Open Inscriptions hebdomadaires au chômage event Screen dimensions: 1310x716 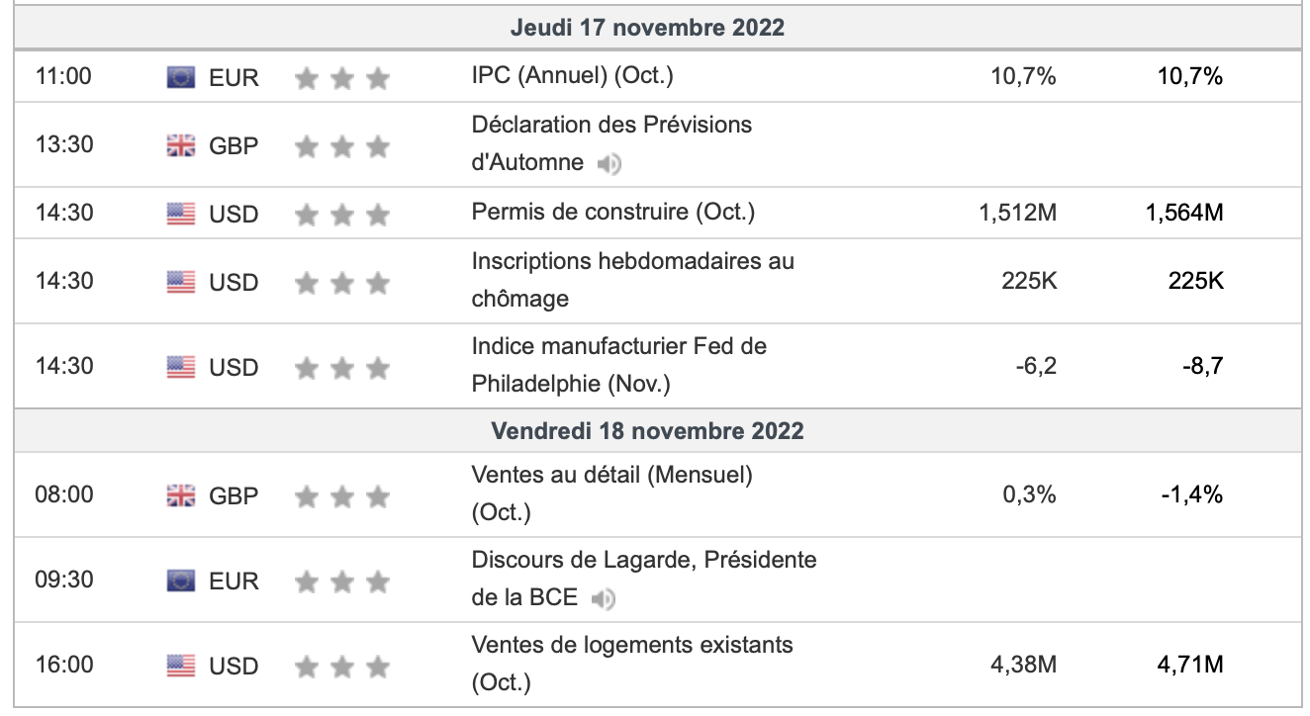pos(632,279)
